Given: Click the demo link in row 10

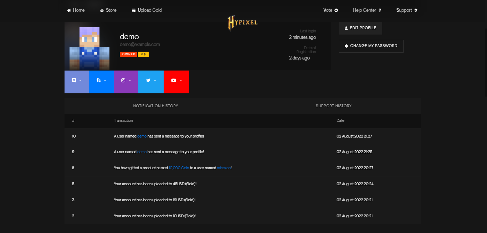Looking at the screenshot, I should tap(142, 136).
